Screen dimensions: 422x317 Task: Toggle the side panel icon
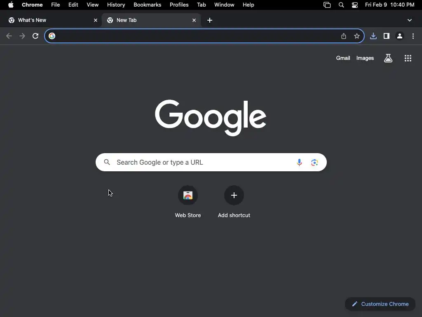387,36
